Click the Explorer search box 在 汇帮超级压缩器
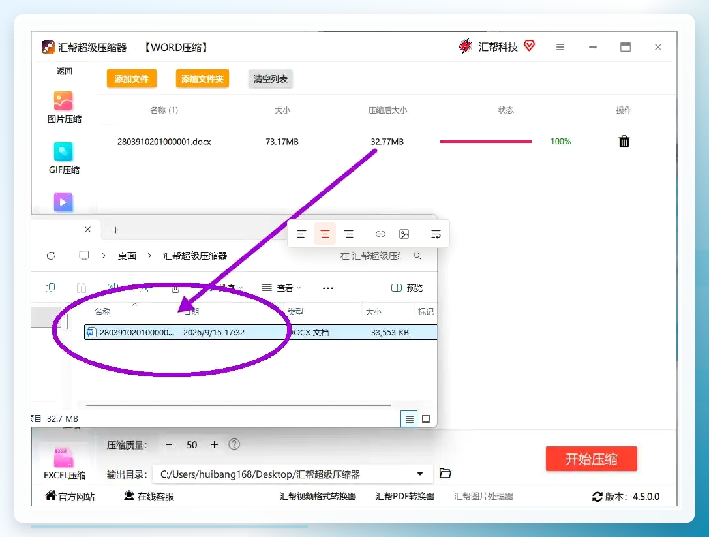This screenshot has height=537, width=709. (370, 256)
